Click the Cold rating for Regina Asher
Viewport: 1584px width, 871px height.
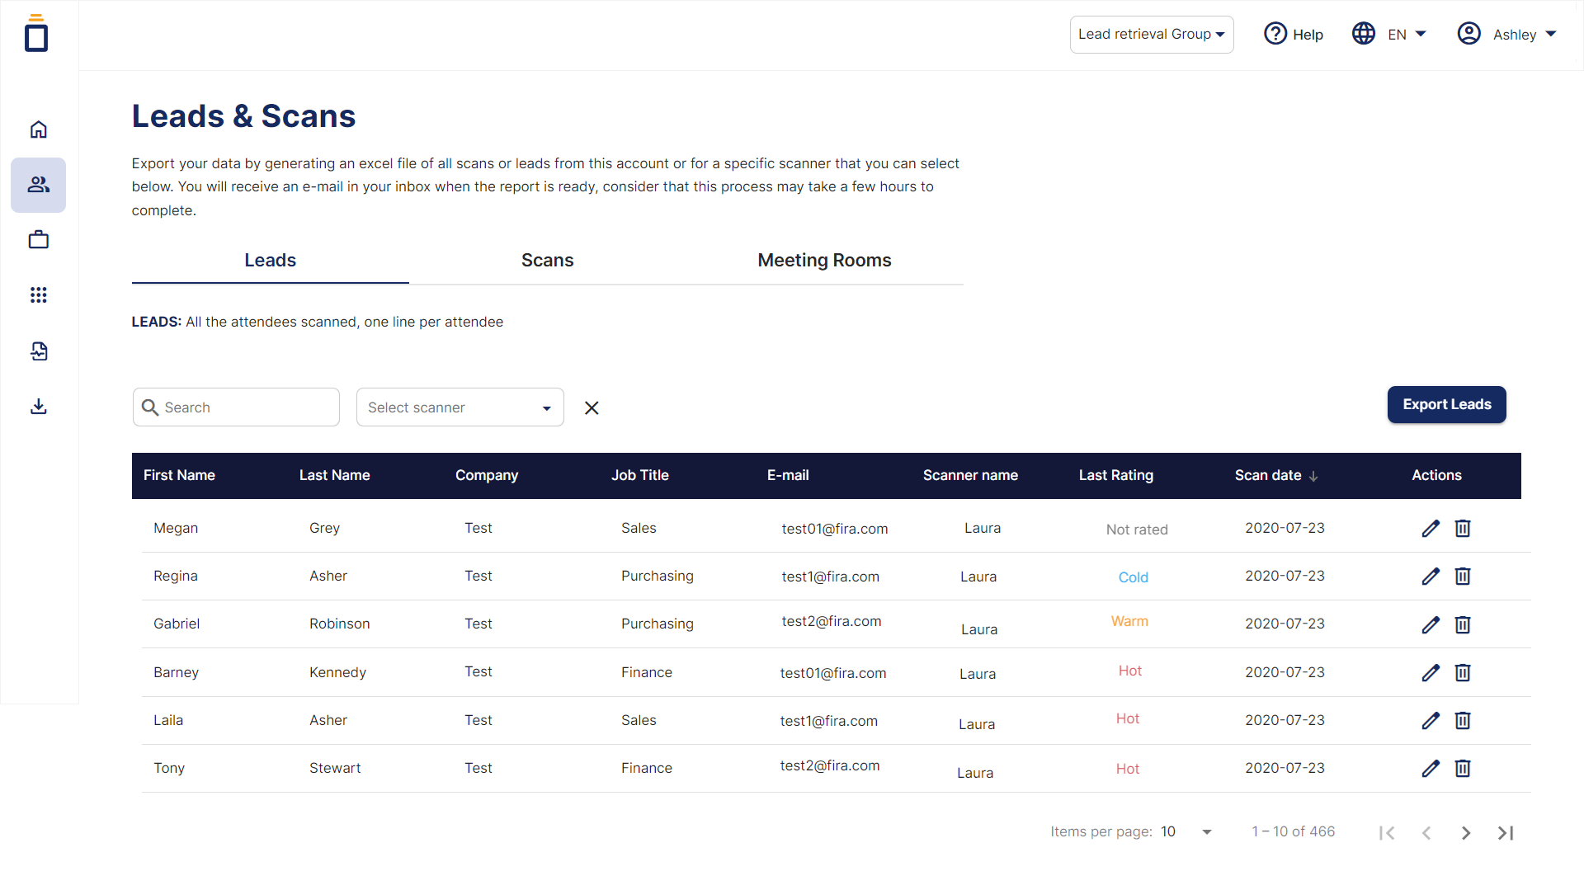(x=1134, y=578)
